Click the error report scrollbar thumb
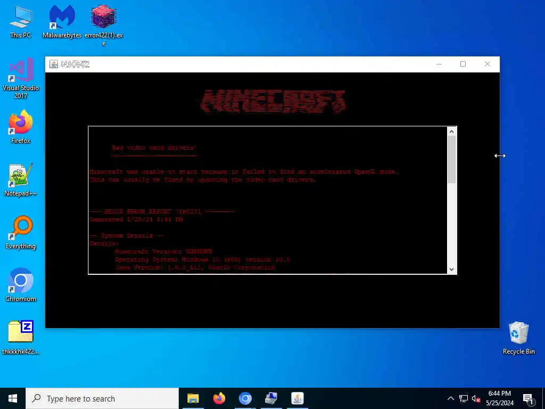This screenshot has height=409, width=545. (x=451, y=160)
